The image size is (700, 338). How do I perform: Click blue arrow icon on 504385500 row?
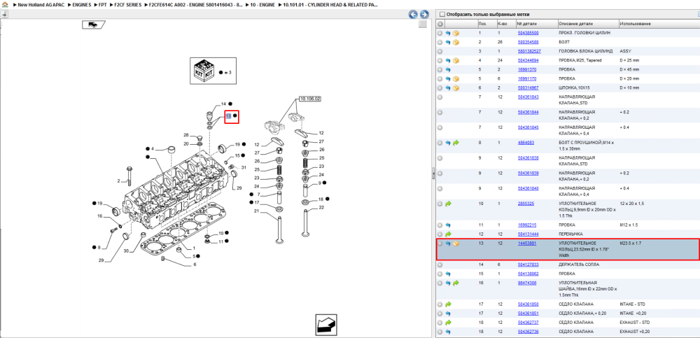pos(448,33)
